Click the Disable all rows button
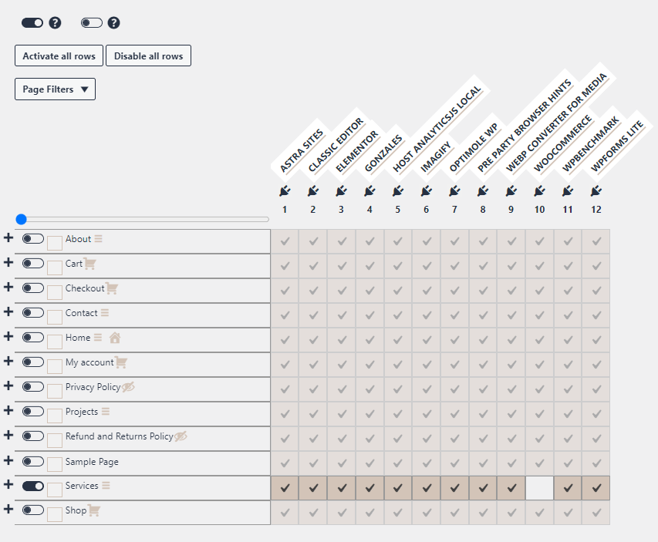The image size is (658, 542). (x=149, y=56)
